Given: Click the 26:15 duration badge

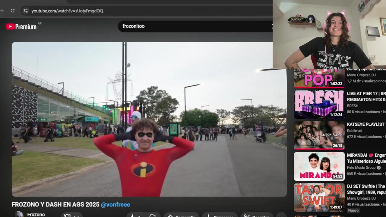Looking at the screenshot, I should click(337, 146).
